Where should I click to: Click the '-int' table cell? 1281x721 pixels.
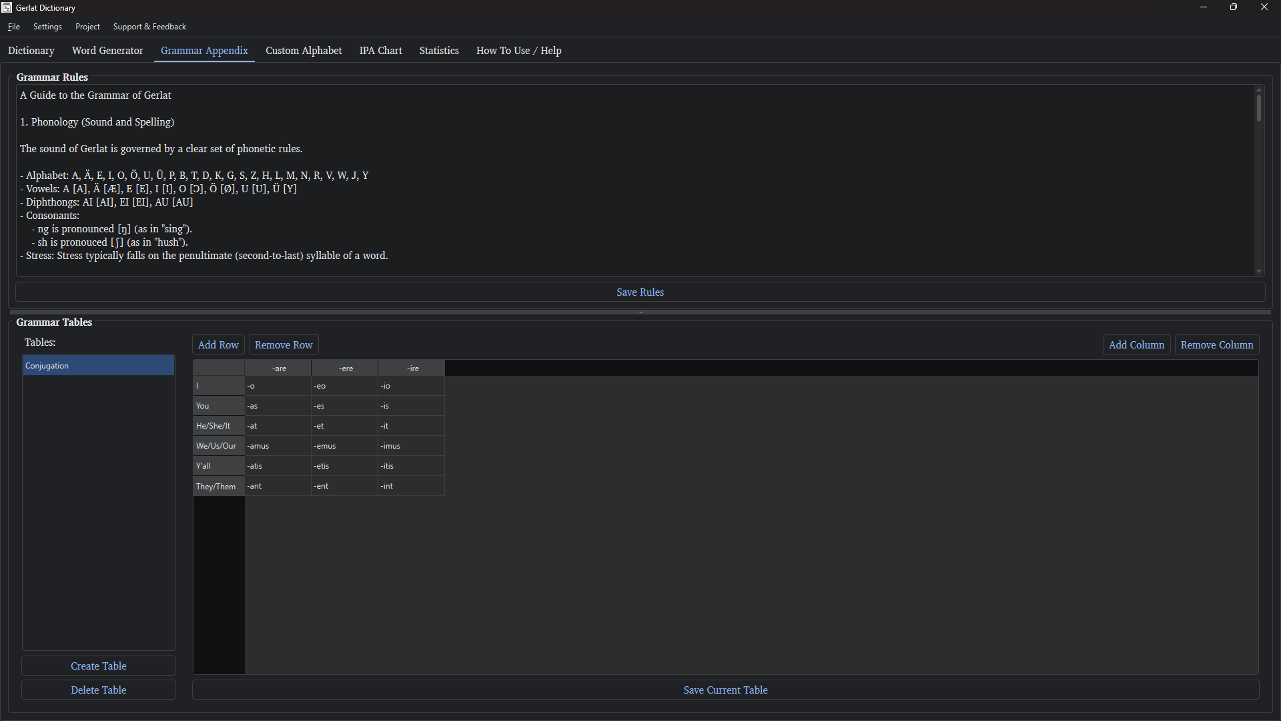tap(412, 486)
